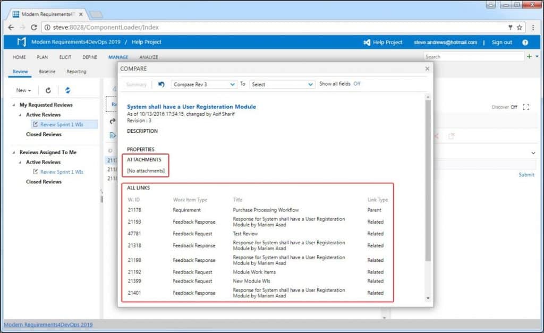This screenshot has height=333, width=544.
Task: Click the forward arrow icon left of the dialog
Action: 110,121
